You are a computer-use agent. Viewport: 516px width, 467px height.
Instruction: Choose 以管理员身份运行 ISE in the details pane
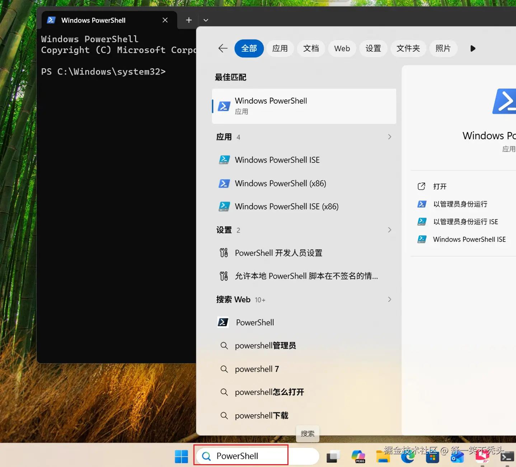[466, 222]
